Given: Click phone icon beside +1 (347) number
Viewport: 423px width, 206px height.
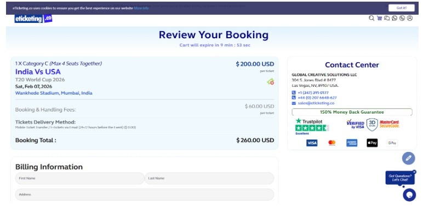Looking at the screenshot, I should (x=294, y=92).
